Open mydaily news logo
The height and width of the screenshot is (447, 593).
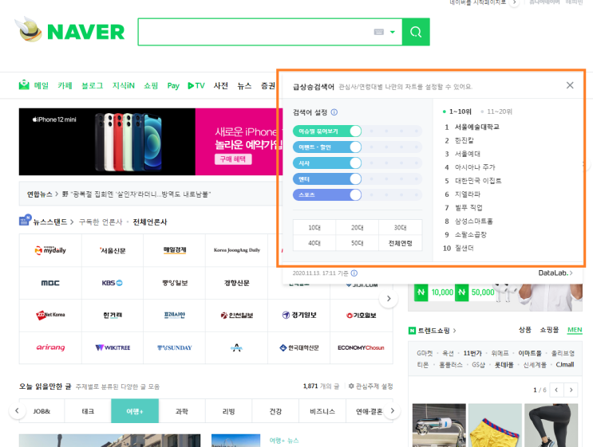coord(50,250)
